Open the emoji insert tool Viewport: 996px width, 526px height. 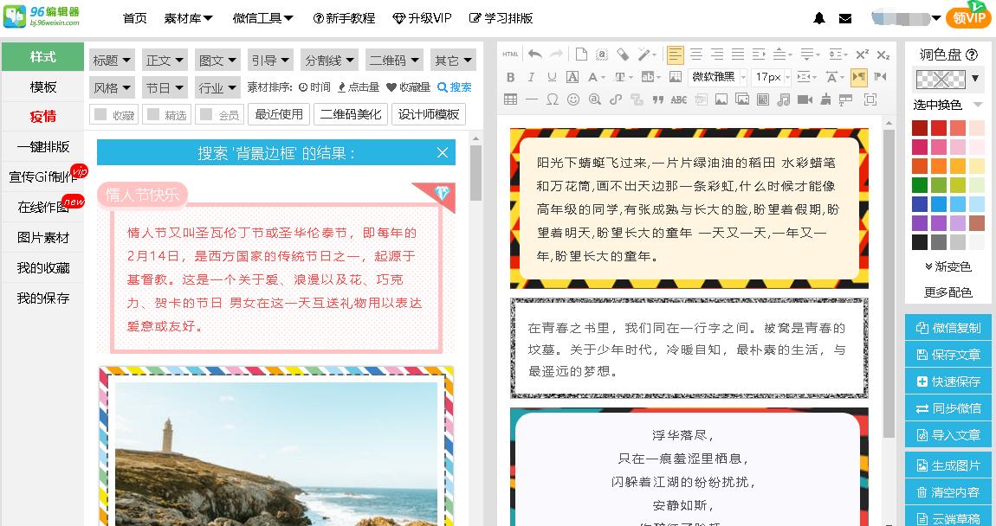572,99
